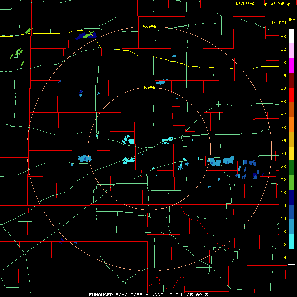Click the NEXLAB-College of DuPage label
Viewport: 297px width, 297px height.
click(266, 4)
